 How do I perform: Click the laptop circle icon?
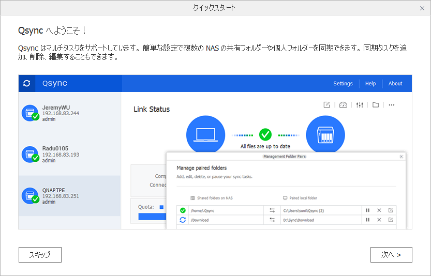pyautogui.click(x=205, y=134)
